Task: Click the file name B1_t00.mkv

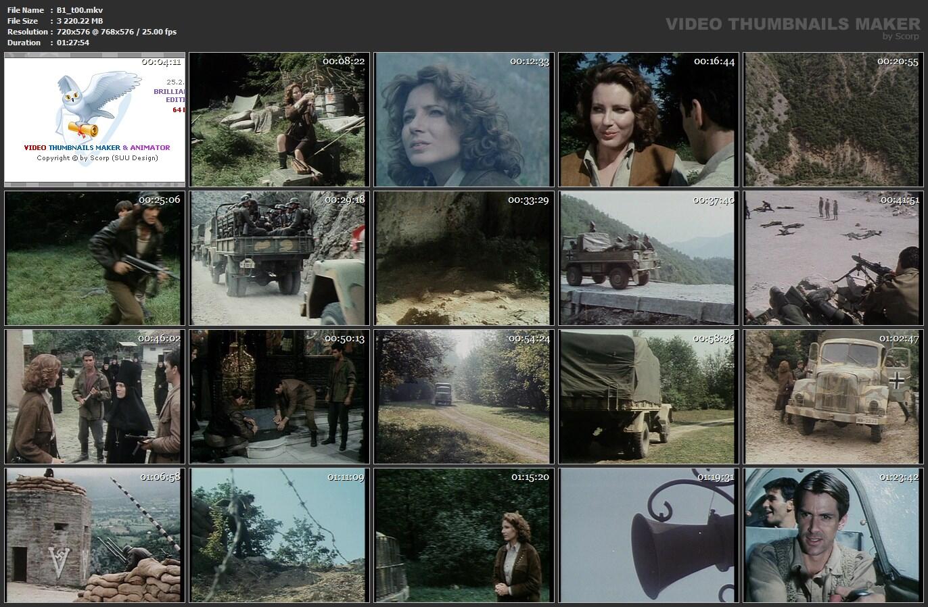Action: [x=80, y=10]
